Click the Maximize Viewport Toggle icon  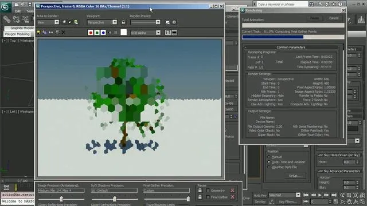[x=362, y=201]
